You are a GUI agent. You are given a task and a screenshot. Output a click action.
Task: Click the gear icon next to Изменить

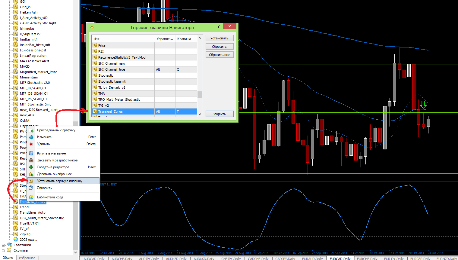click(31, 137)
